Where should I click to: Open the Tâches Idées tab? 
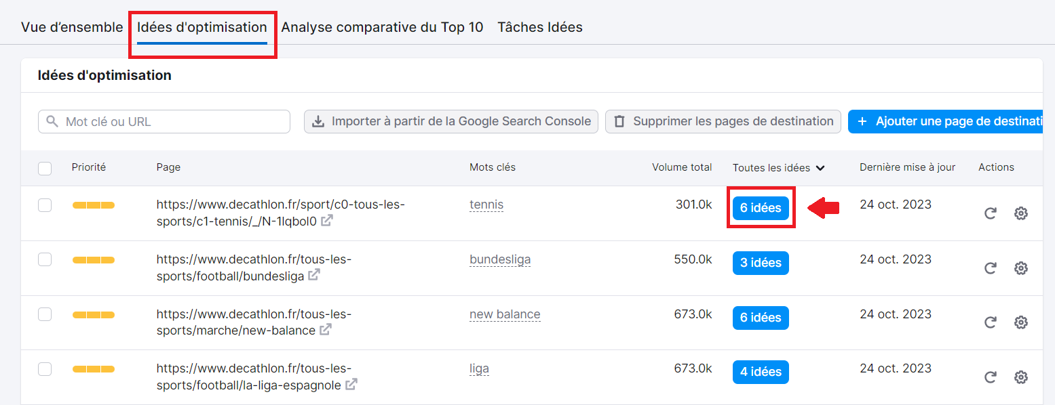540,26
